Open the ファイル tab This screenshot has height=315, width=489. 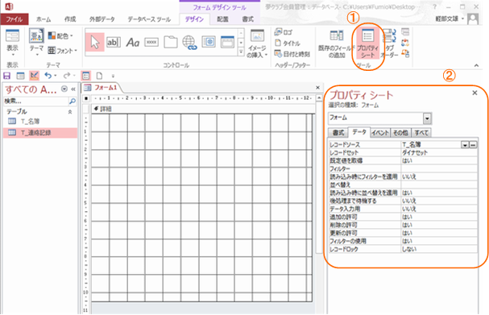tap(15, 19)
